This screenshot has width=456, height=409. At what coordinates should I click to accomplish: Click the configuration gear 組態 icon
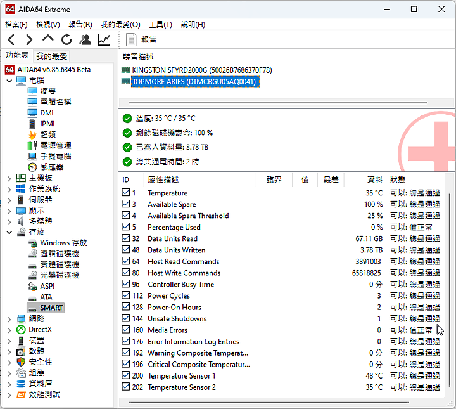(x=21, y=373)
